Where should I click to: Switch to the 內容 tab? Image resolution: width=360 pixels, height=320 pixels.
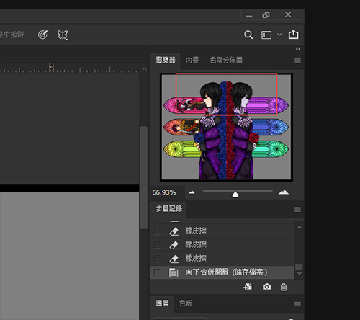192,60
